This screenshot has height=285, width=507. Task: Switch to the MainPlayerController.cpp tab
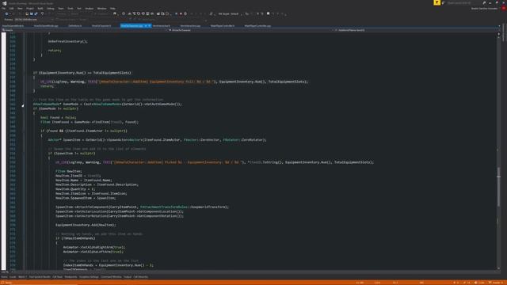[x=257, y=25]
